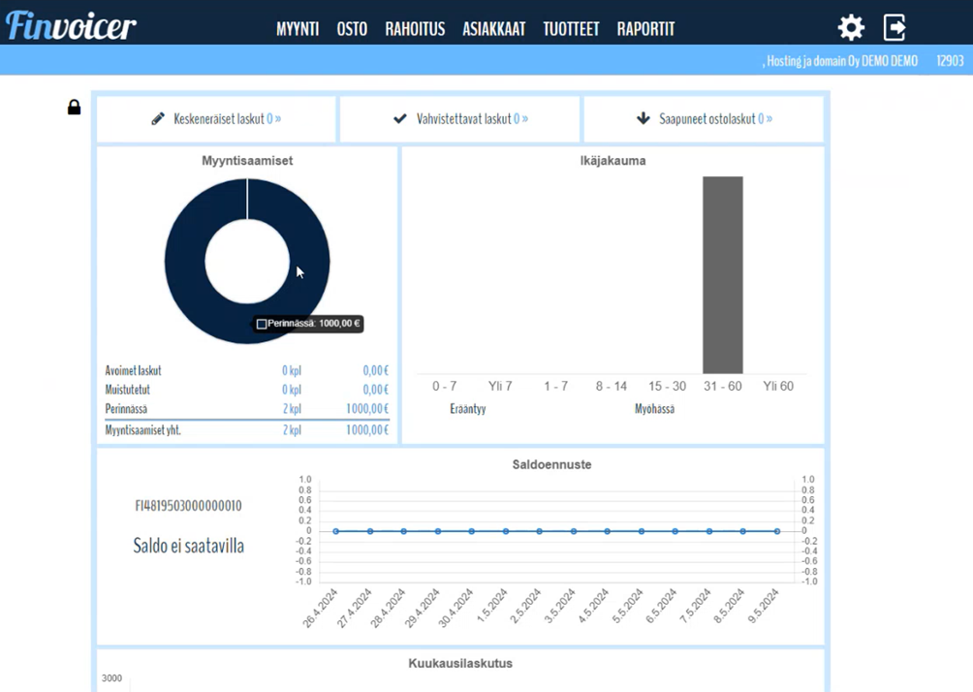973x692 pixels.
Task: Open Keskeneräiset laskut link
Action: pos(227,119)
